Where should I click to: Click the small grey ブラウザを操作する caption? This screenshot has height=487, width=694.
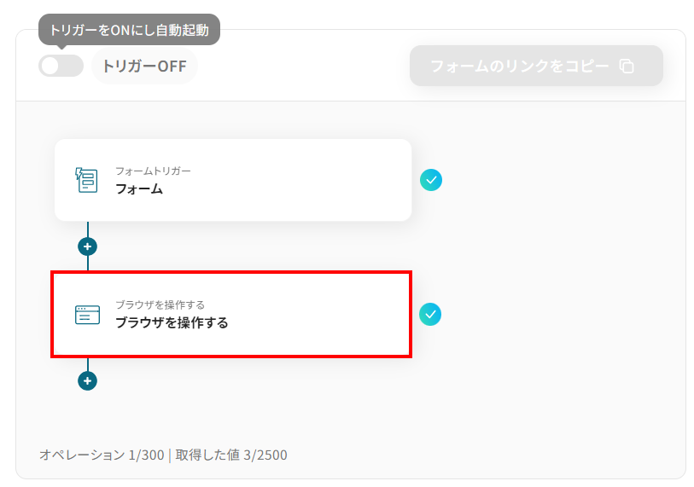coord(160,304)
